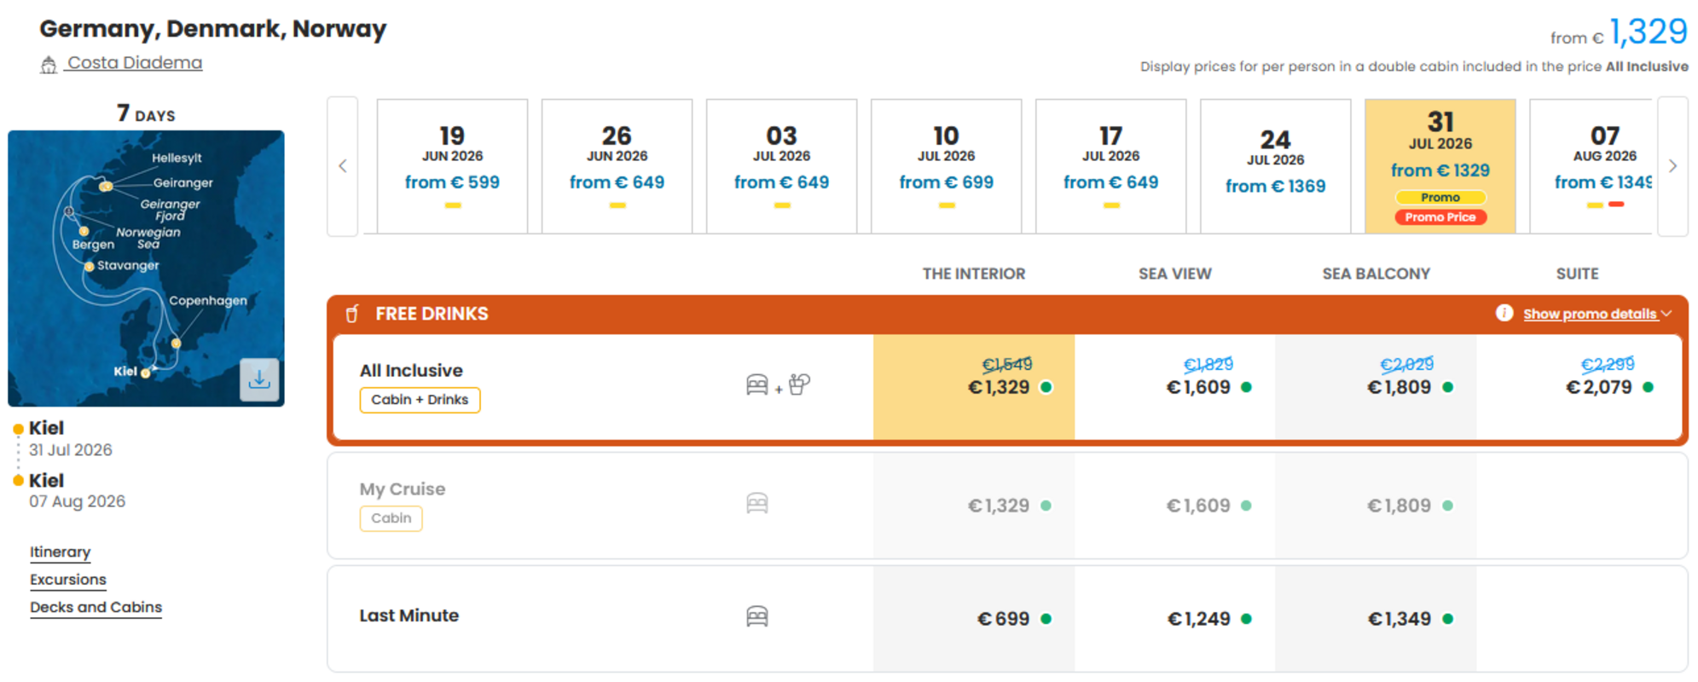Go to previous departure dates
Image resolution: width=1698 pixels, height=682 pixels.
click(343, 166)
